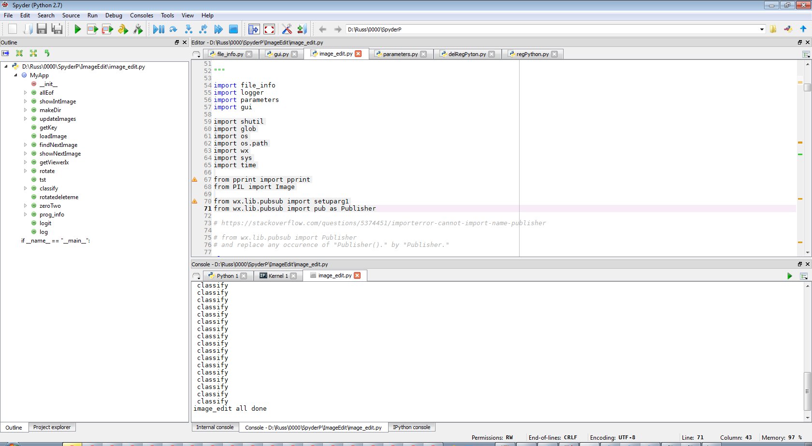The width and height of the screenshot is (812, 446).
Task: Close the gui.py editor tab
Action: (x=294, y=54)
